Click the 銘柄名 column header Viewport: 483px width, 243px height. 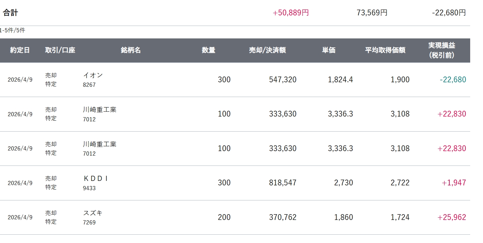pyautogui.click(x=131, y=50)
